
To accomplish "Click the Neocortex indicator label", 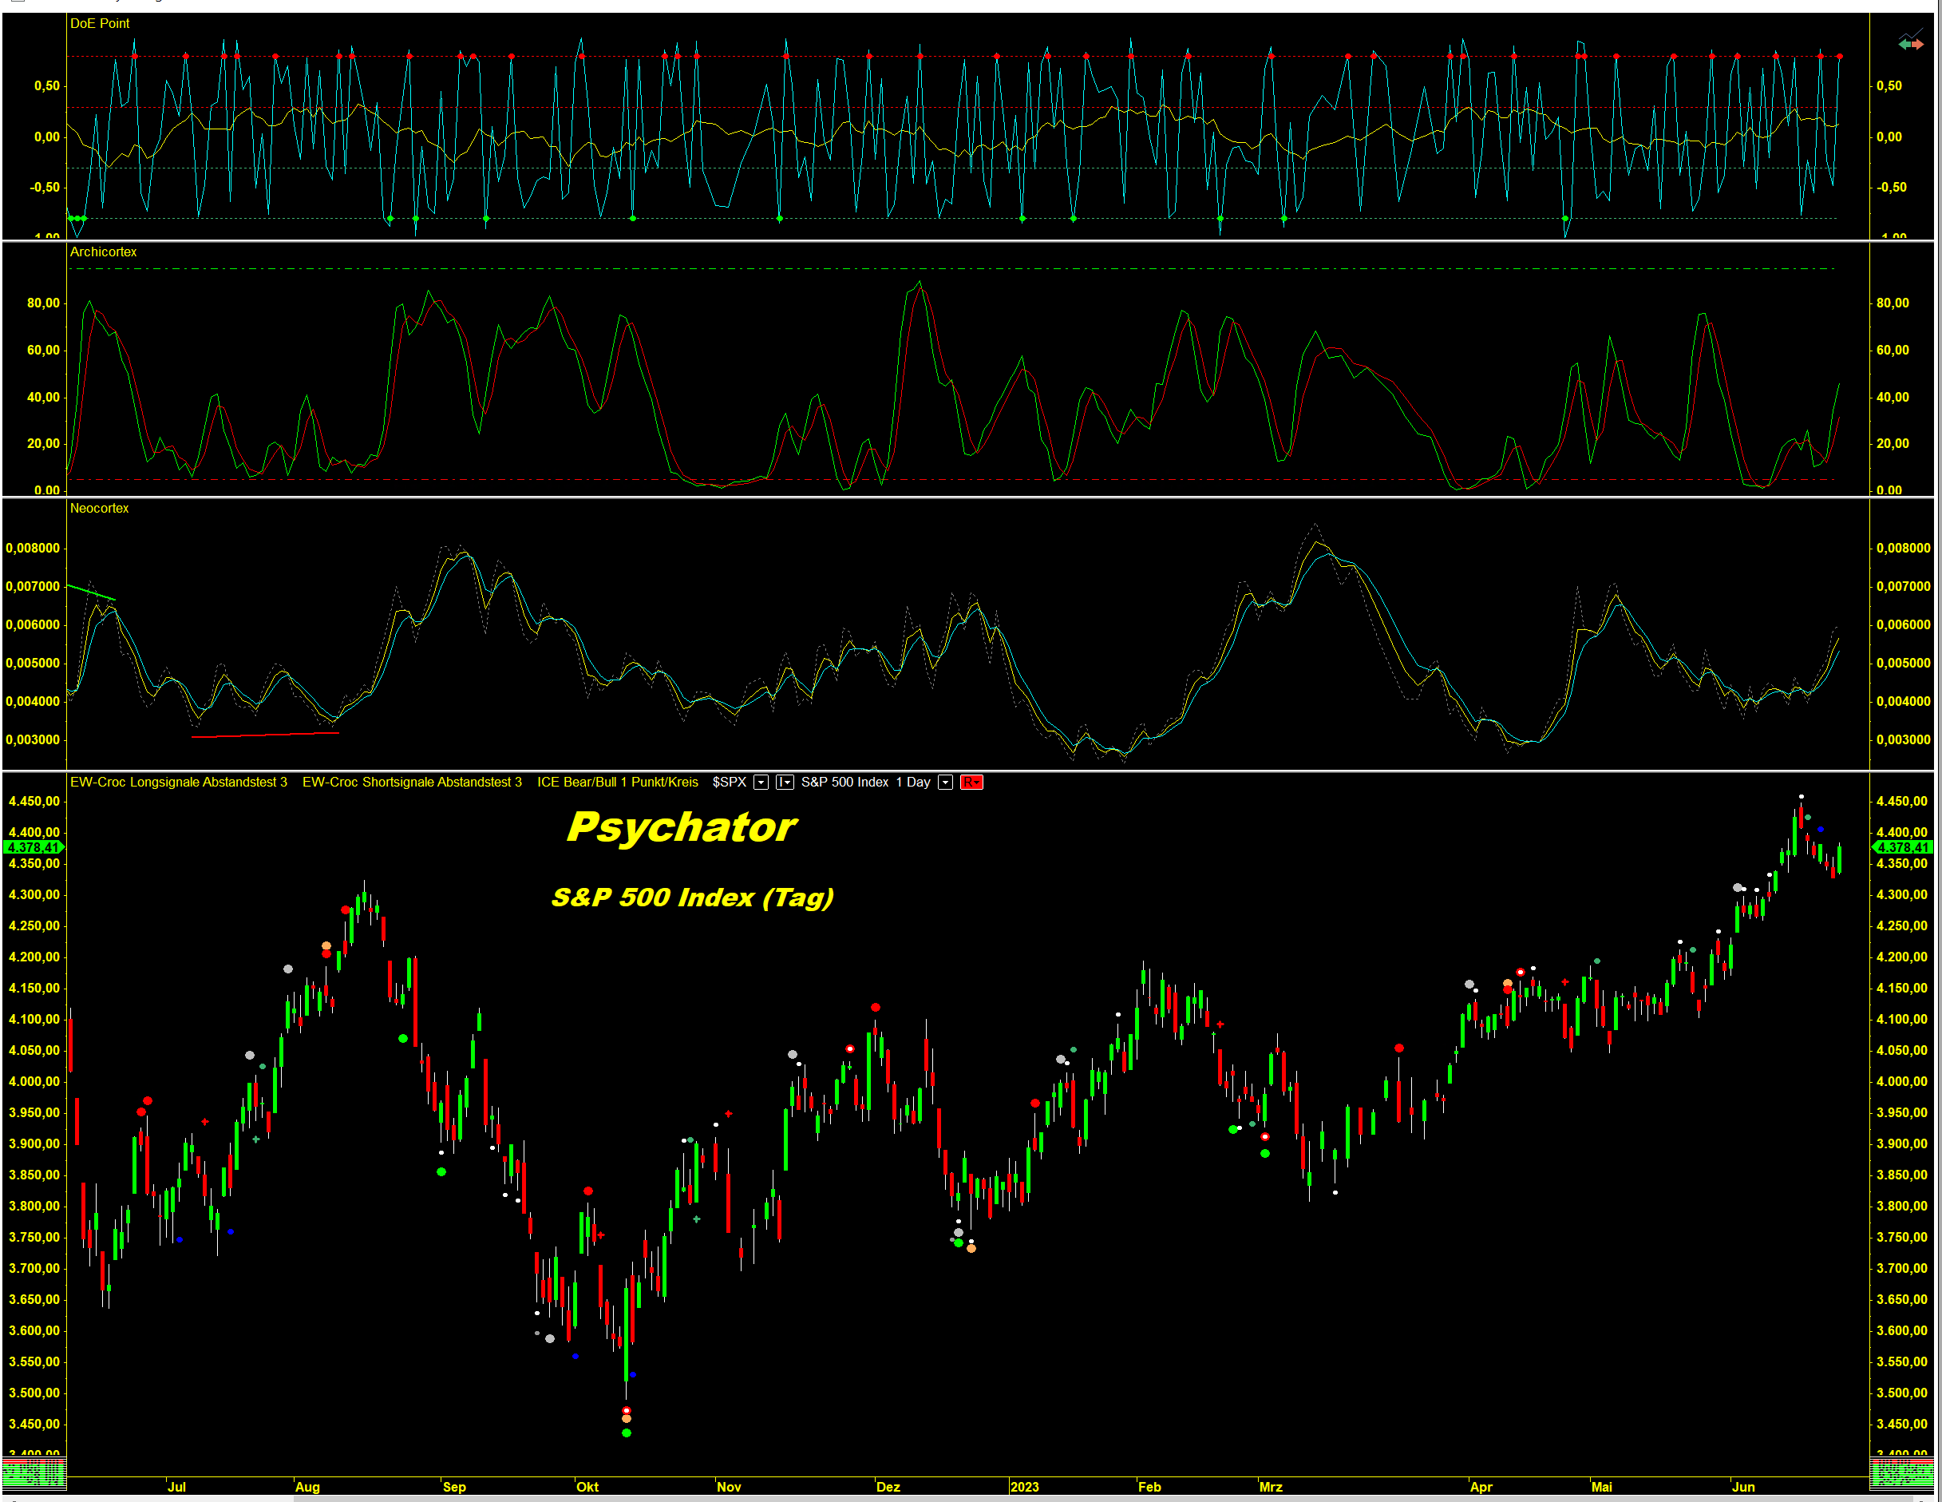I will (x=100, y=508).
